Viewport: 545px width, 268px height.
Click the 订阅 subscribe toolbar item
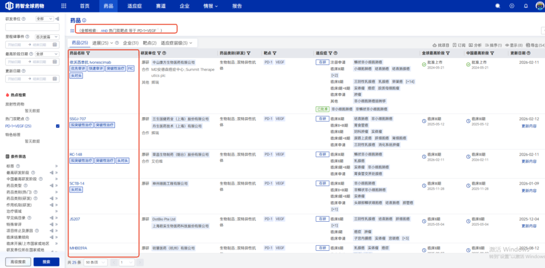[x=459, y=45]
